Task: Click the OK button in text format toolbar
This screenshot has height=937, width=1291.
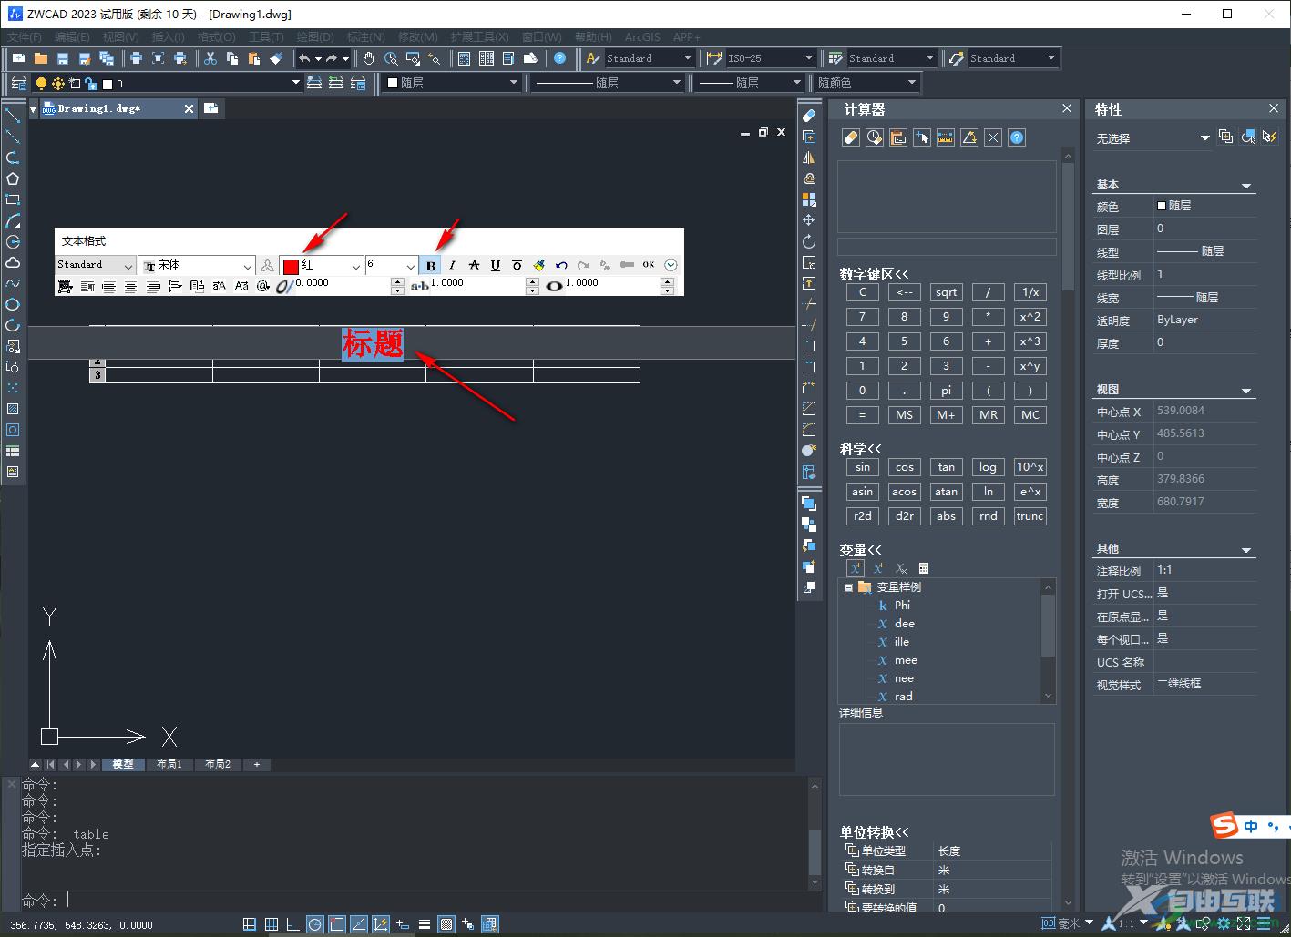Action: coord(648,265)
